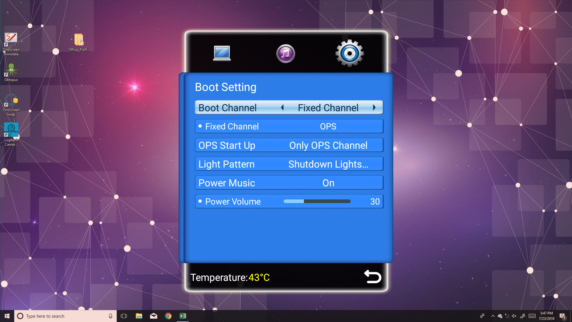The image size is (572, 322).
Task: Click left arrow beside Boot Channel value
Action: pyautogui.click(x=282, y=108)
